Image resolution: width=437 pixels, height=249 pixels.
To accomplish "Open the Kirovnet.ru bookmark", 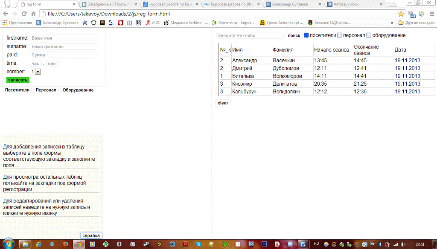I will 233,23.
